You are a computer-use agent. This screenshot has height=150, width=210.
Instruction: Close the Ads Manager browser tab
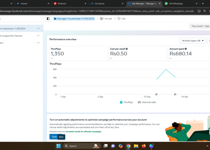click(159, 4)
